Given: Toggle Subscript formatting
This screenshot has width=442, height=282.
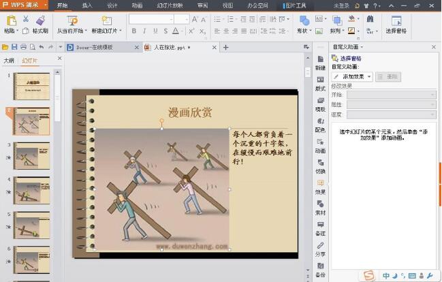Looking at the screenshot, I should click(202, 31).
